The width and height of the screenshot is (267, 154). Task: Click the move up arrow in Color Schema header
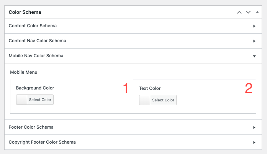[239, 12]
